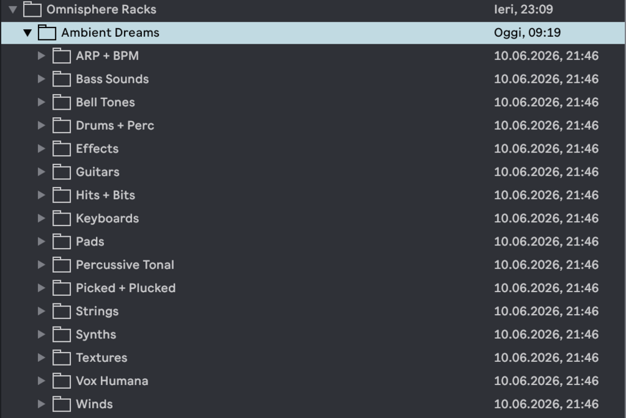Expand the Vox Humana folder
The image size is (626, 418).
[x=42, y=381]
